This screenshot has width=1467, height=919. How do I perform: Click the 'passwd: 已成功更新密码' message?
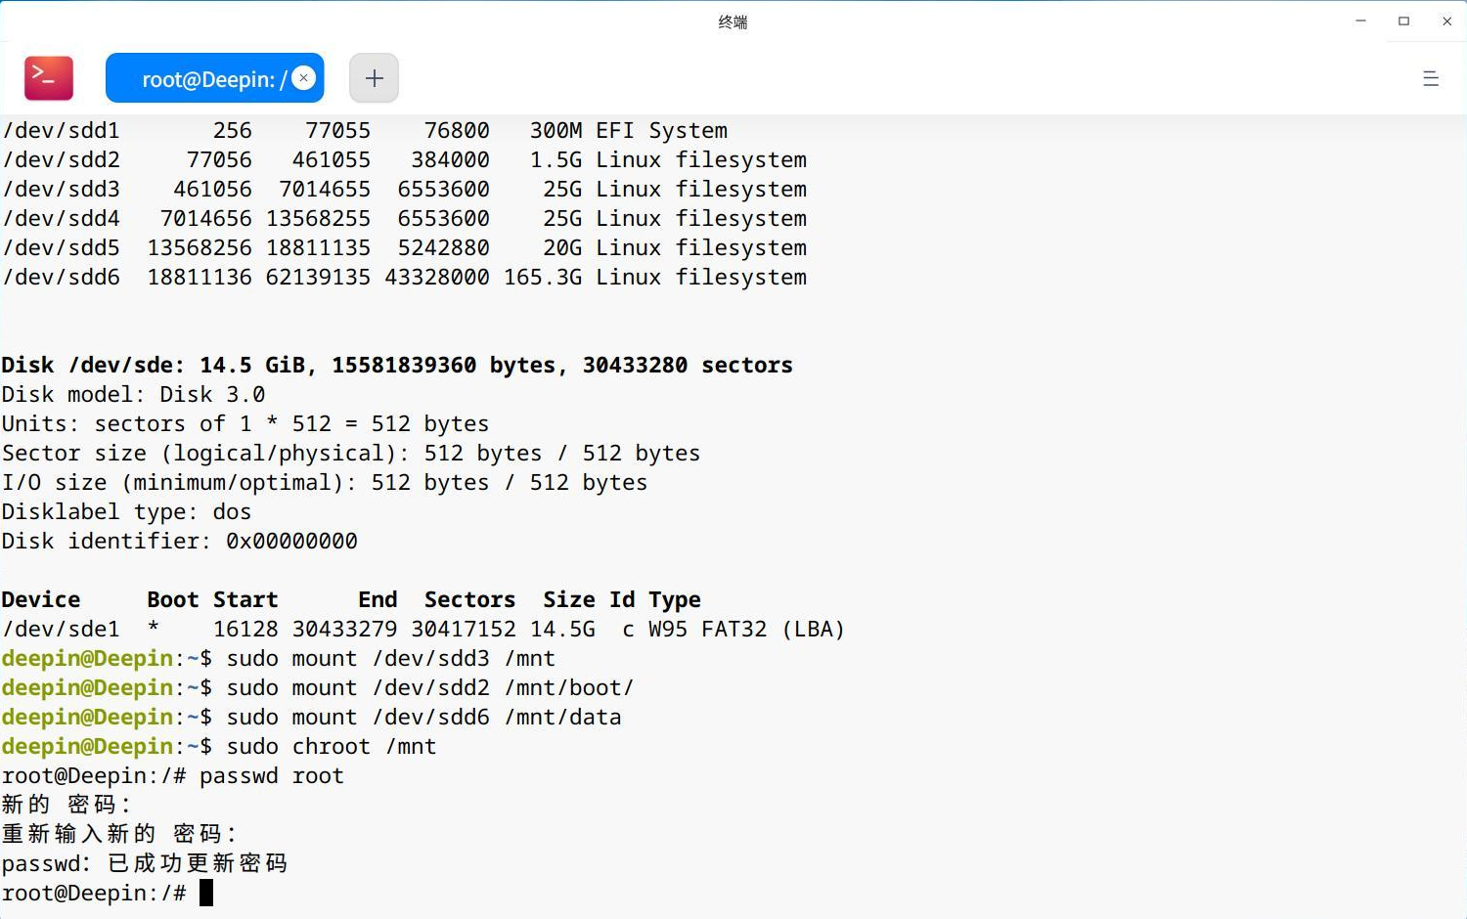click(145, 863)
